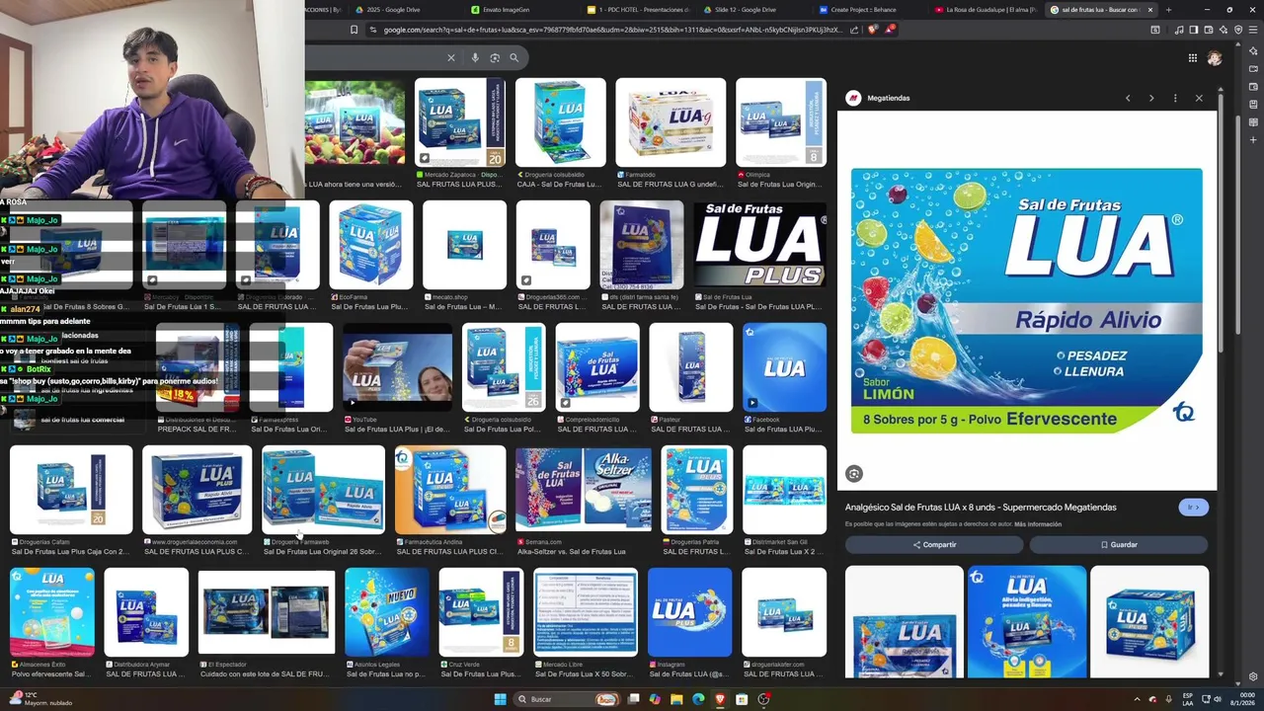The height and width of the screenshot is (711, 1264).
Task: Open the Windows Start menu
Action: pyautogui.click(x=500, y=699)
